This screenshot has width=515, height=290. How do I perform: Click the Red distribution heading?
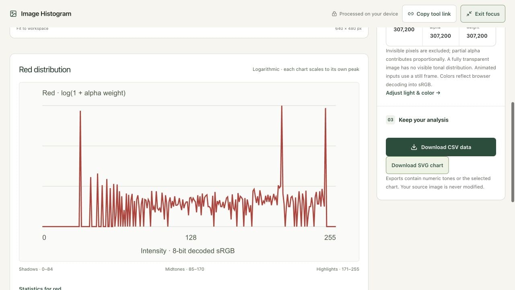tap(45, 69)
